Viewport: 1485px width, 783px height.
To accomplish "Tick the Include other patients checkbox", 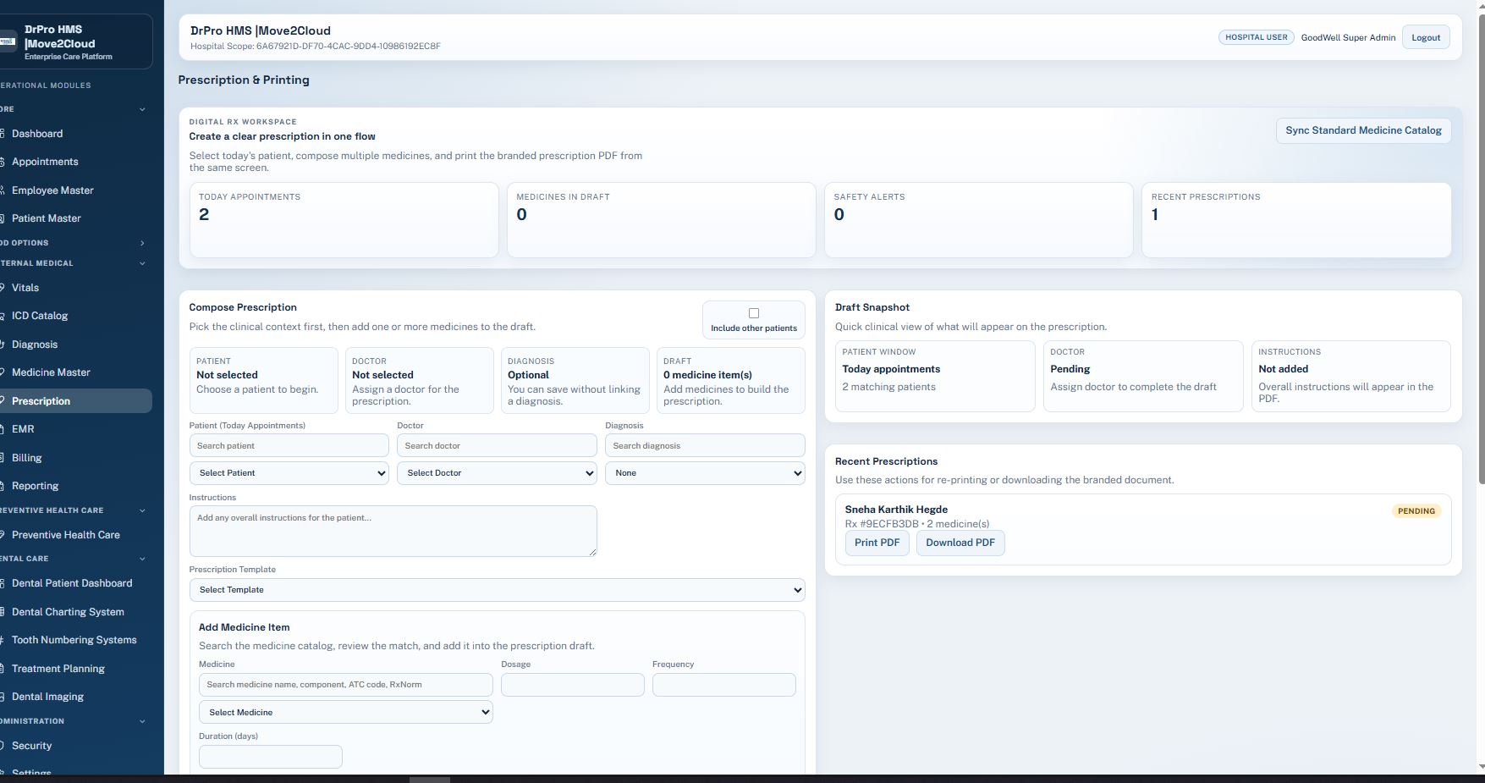I will pos(754,313).
